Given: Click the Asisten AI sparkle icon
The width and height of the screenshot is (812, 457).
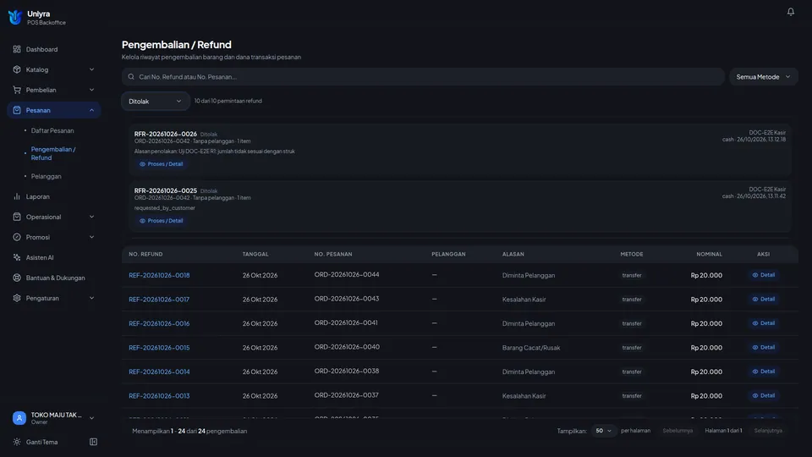Looking at the screenshot, I should click(x=17, y=257).
